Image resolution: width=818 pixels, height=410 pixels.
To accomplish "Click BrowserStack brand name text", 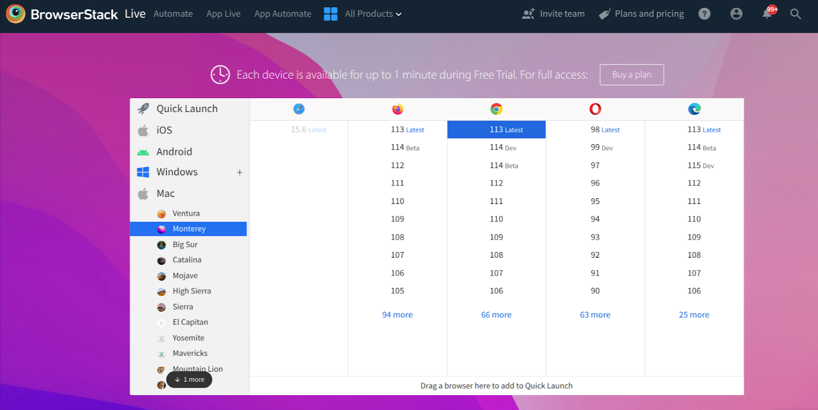I will pyautogui.click(x=74, y=14).
